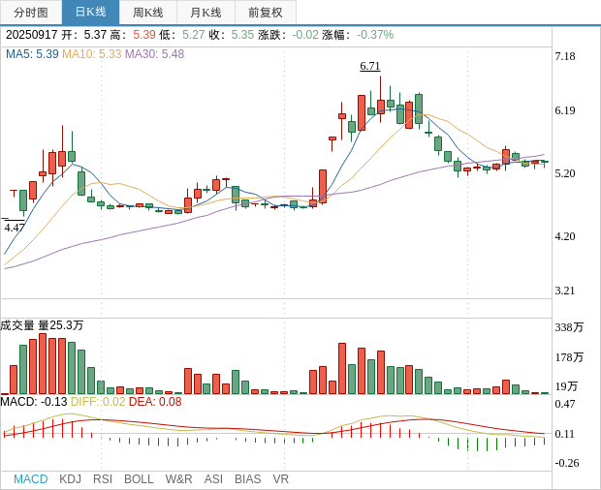Click the DIFF: 0.02 readout
601x490 pixels.
coord(98,402)
